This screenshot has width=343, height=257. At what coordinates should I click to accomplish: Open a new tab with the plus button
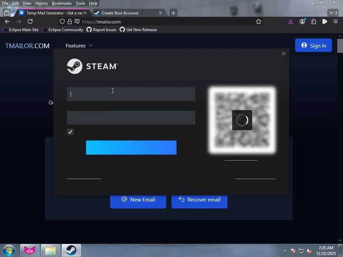(173, 13)
